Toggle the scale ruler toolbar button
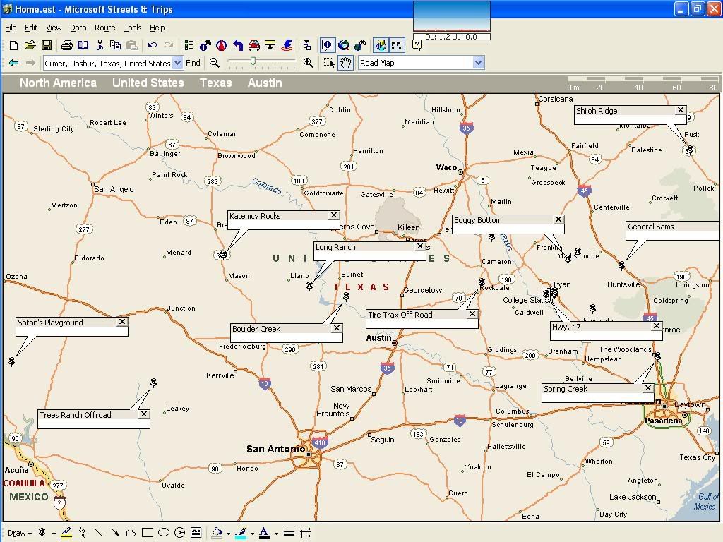 coord(397,45)
